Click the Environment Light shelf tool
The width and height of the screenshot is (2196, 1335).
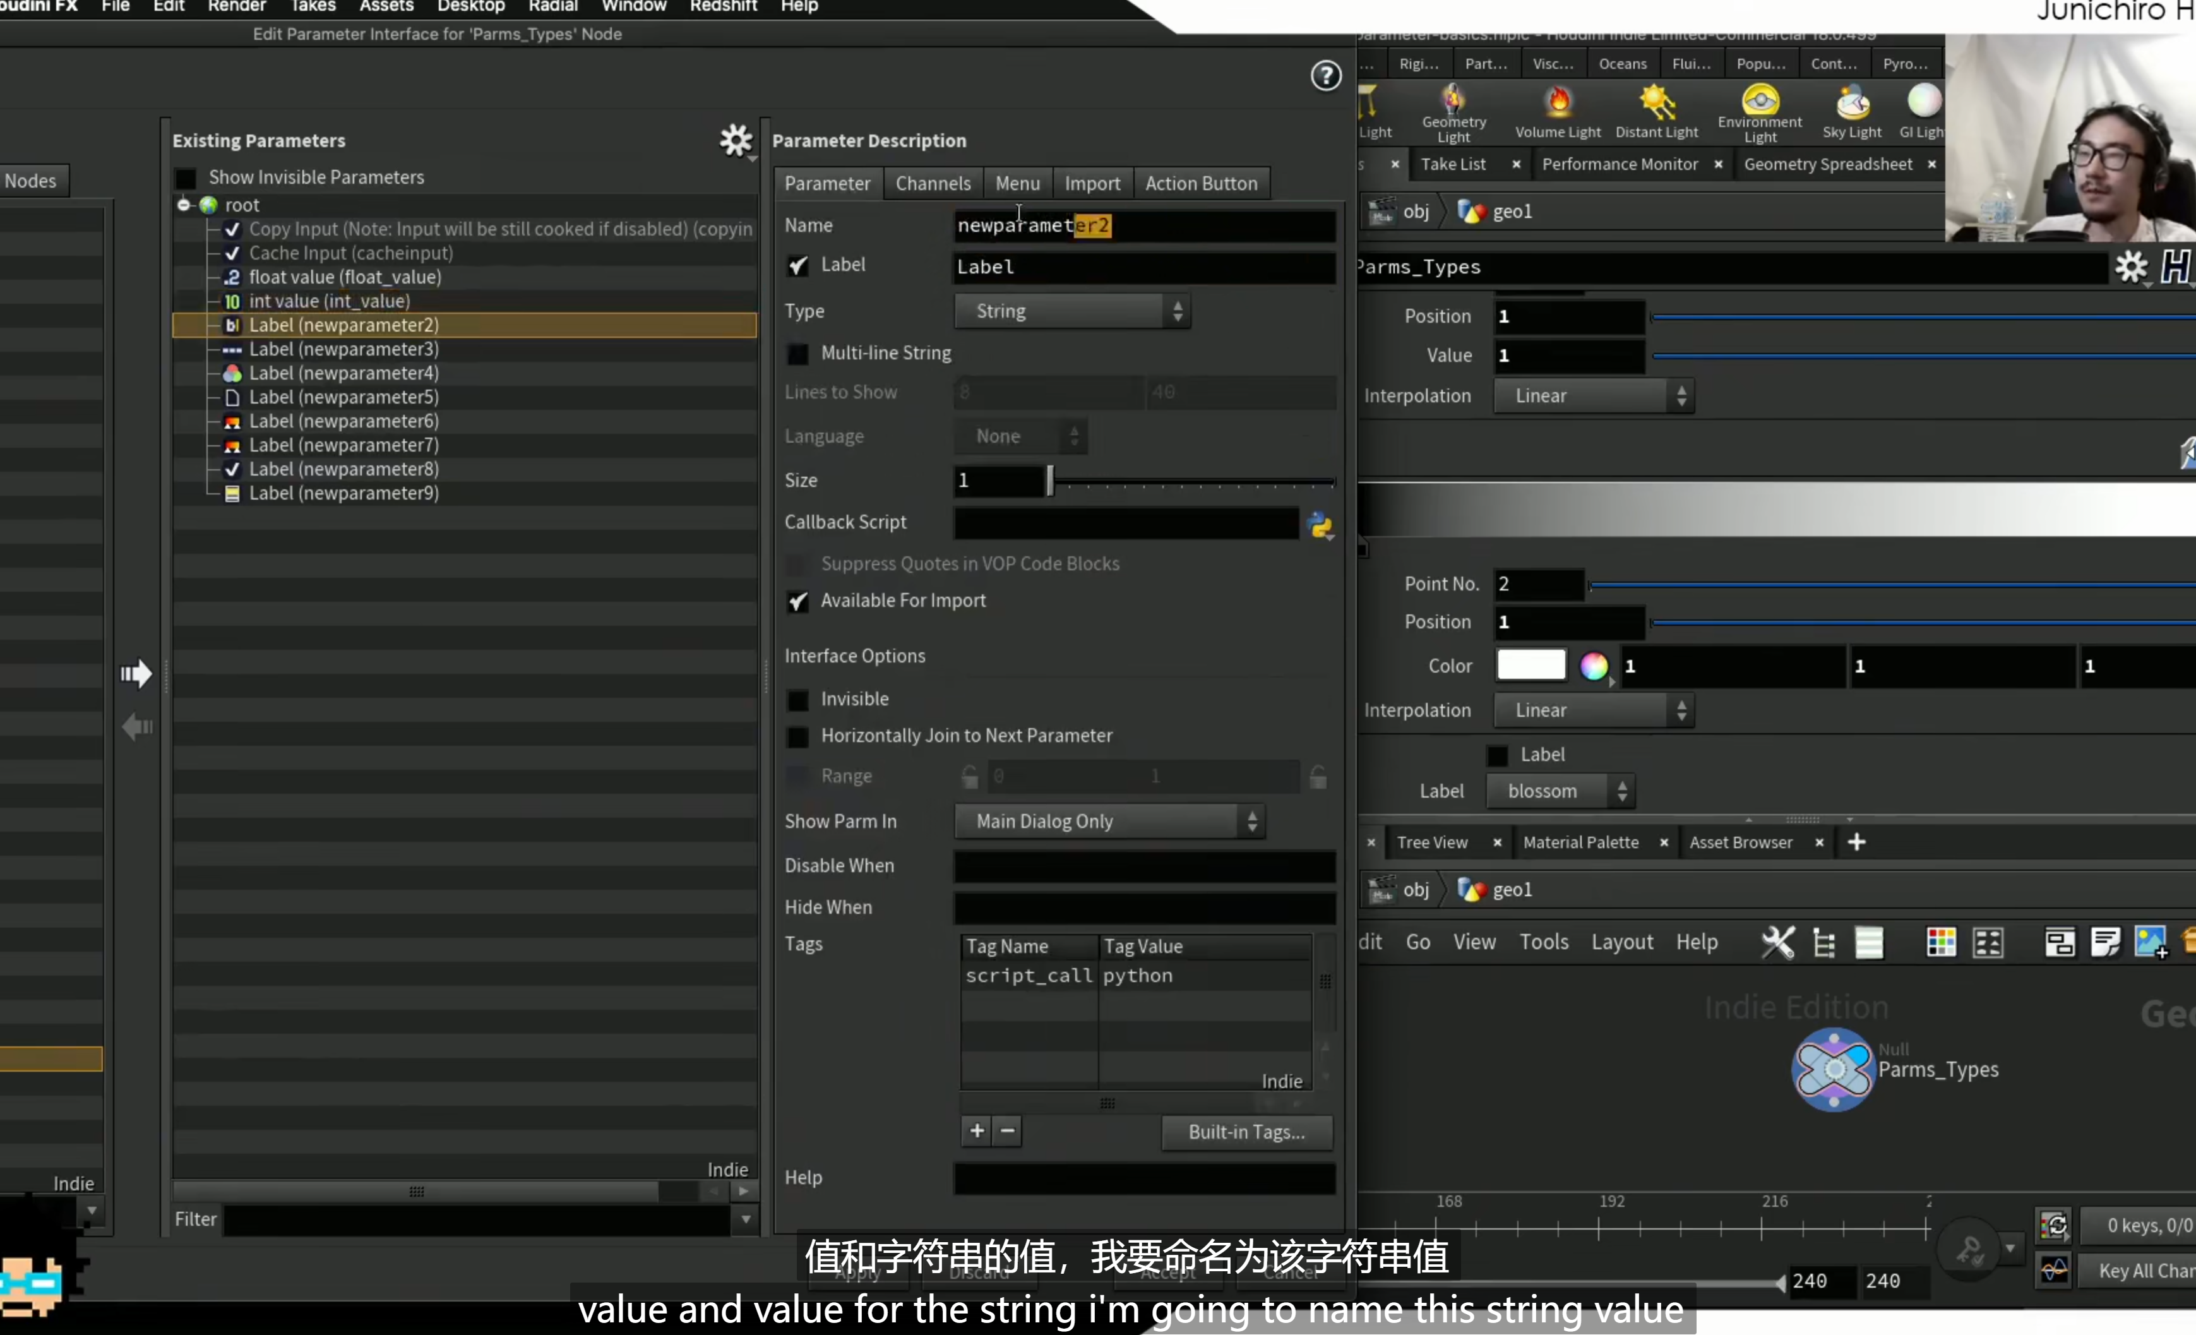(x=1759, y=113)
